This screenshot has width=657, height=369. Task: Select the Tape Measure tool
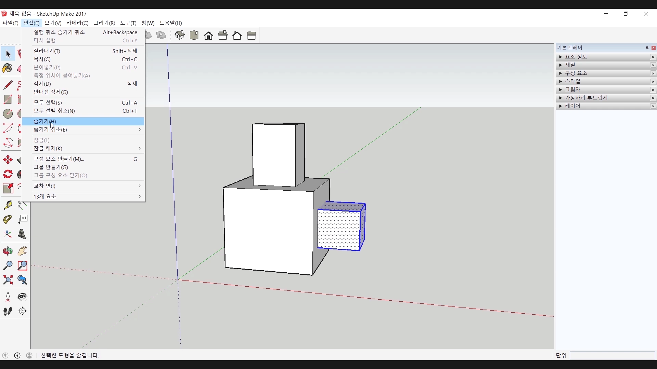point(8,205)
